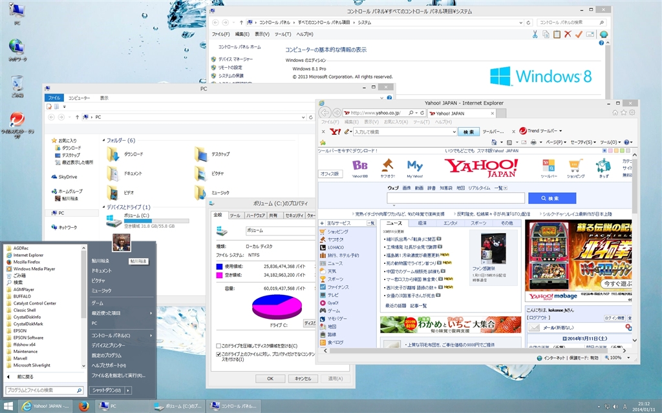Click the start menu program search box
The width and height of the screenshot is (662, 413).
44,390
